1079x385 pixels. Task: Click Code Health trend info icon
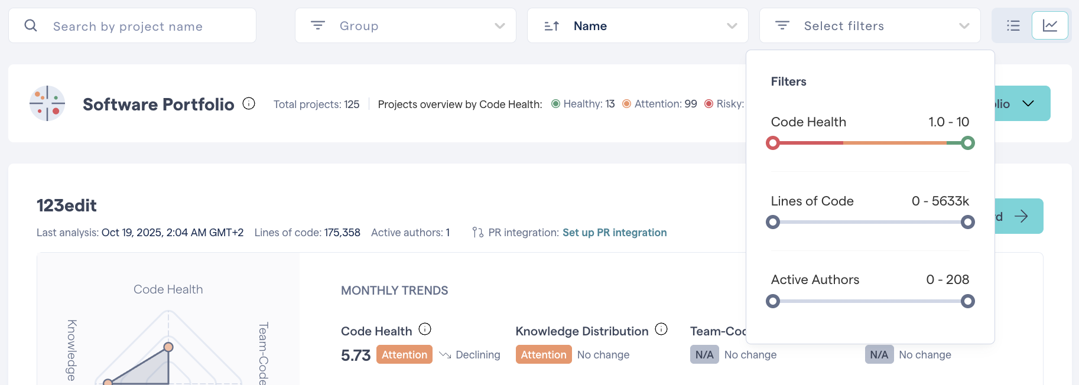tap(425, 329)
